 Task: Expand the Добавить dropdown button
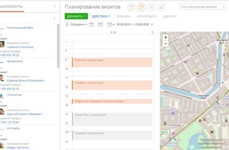pyautogui.click(x=76, y=16)
